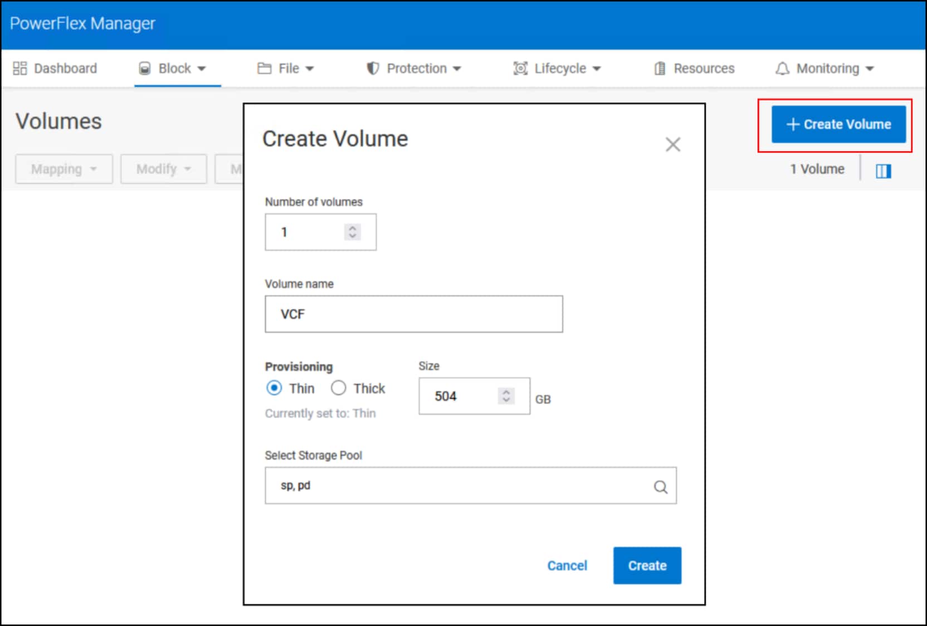Click the Lifecycle icon

pos(520,68)
